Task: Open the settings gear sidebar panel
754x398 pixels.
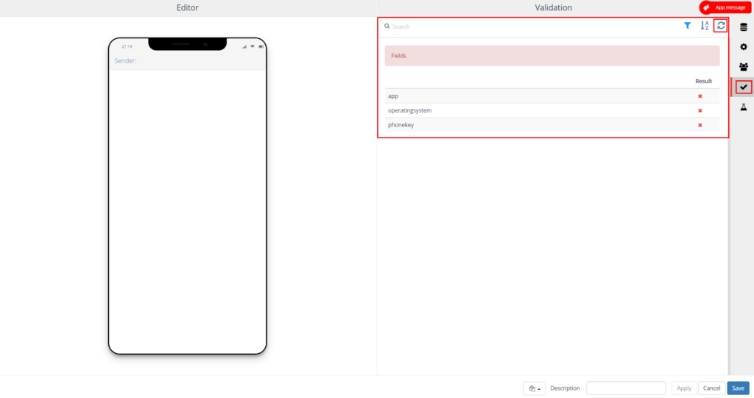Action: click(744, 47)
